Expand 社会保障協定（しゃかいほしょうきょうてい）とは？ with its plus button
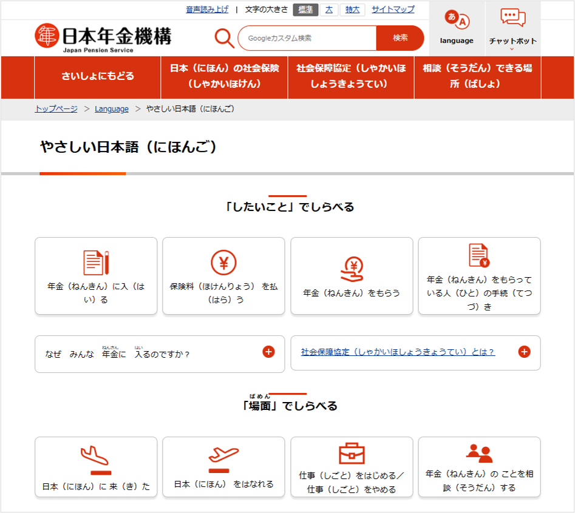 point(523,350)
